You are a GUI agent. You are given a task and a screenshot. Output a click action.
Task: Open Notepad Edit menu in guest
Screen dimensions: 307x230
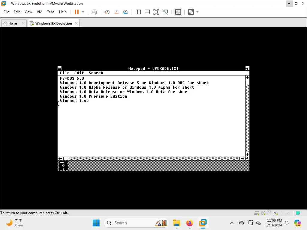(x=79, y=73)
